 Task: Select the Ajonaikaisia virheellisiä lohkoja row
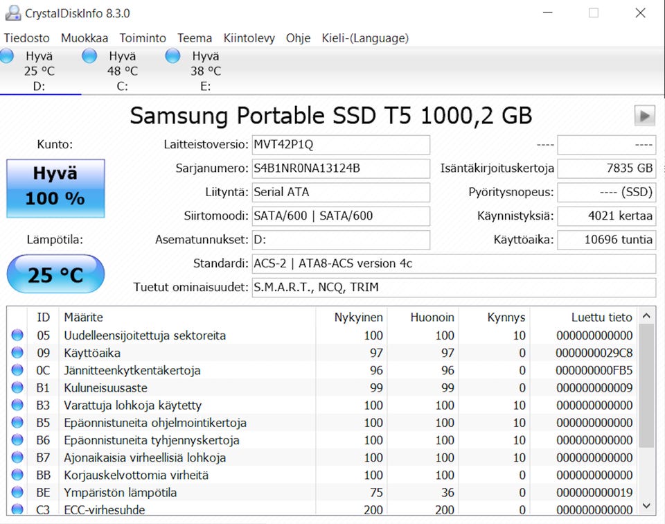pos(322,457)
